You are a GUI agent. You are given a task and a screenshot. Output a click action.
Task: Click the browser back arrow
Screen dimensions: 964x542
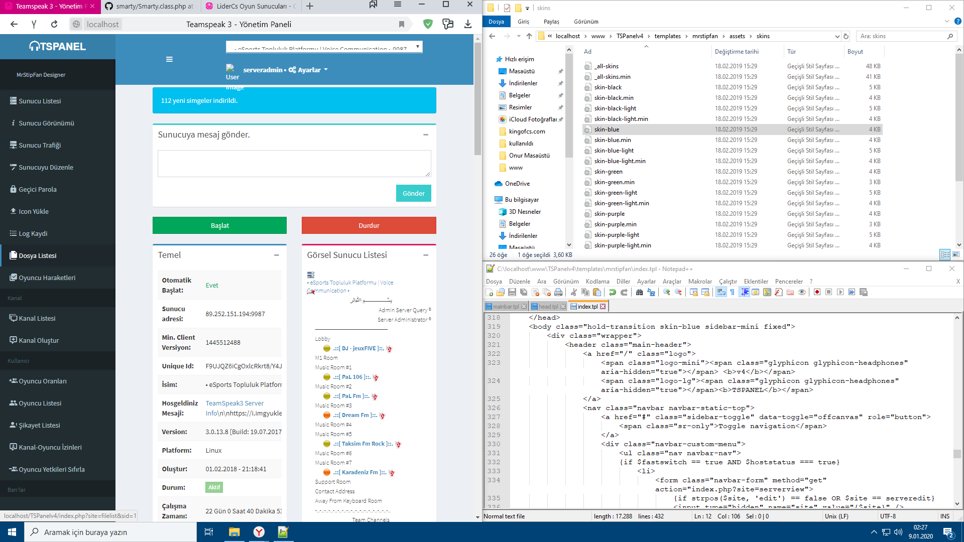[x=14, y=24]
